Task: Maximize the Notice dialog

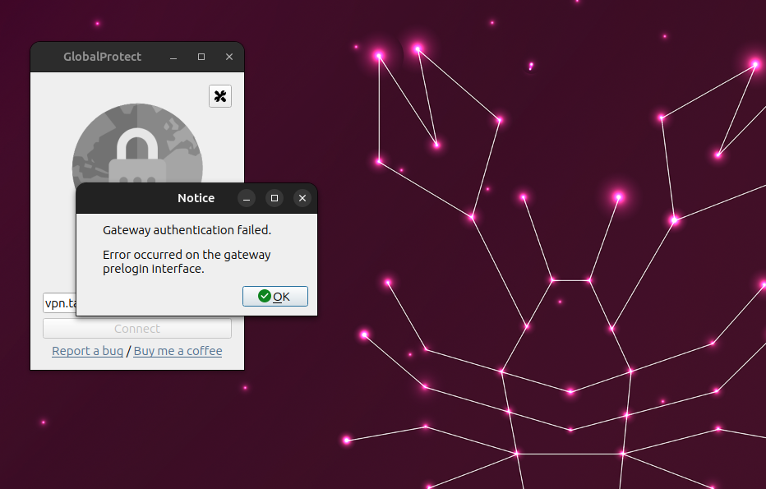Action: coord(275,198)
